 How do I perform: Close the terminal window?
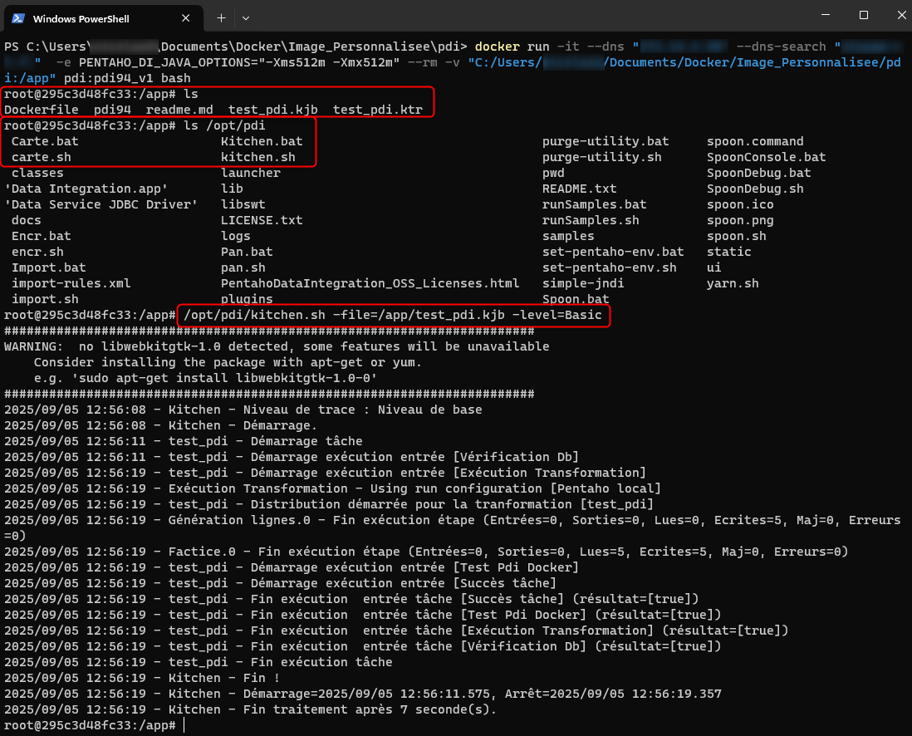click(x=901, y=15)
